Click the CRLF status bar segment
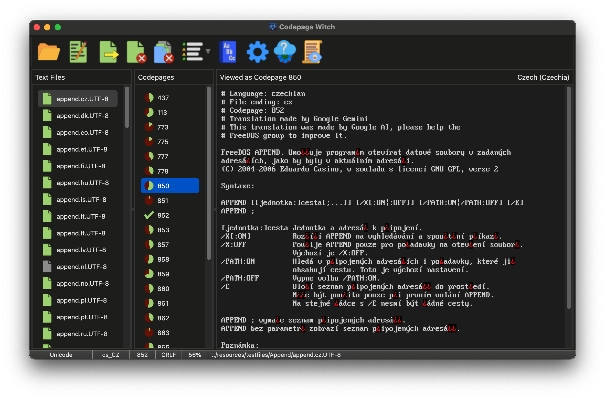605x398 pixels. pos(168,355)
